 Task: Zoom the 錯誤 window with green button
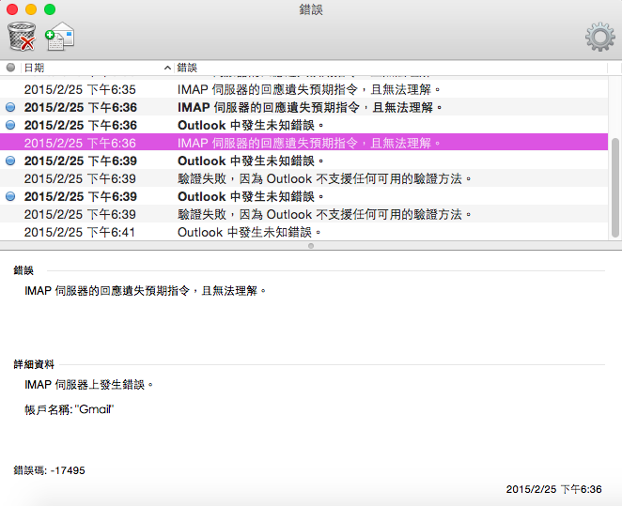click(x=50, y=9)
